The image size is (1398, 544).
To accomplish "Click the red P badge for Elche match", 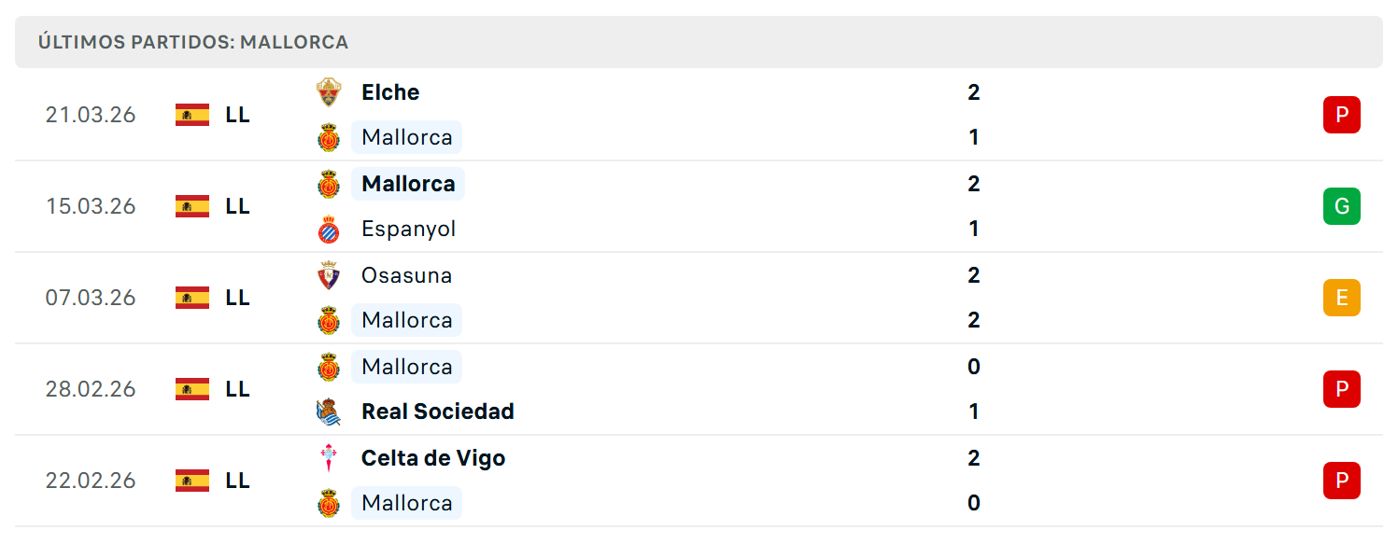I will tap(1341, 115).
